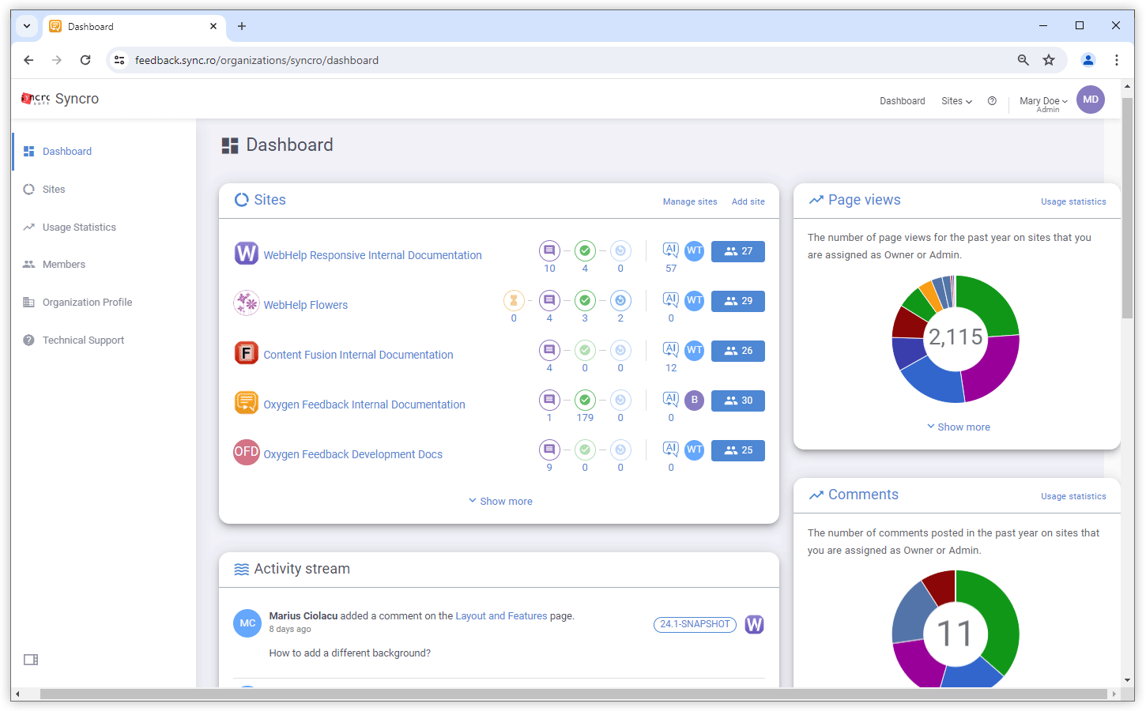
Task: Open members button showing 25
Action: [x=738, y=450]
